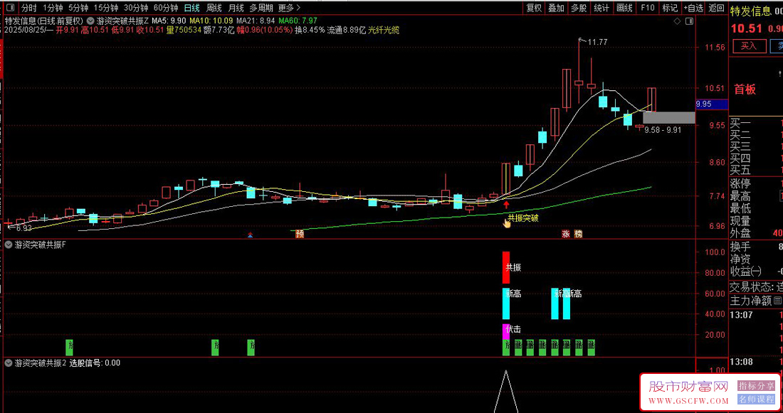Switch to the 1分钟 period
The image size is (783, 413).
pyautogui.click(x=53, y=8)
